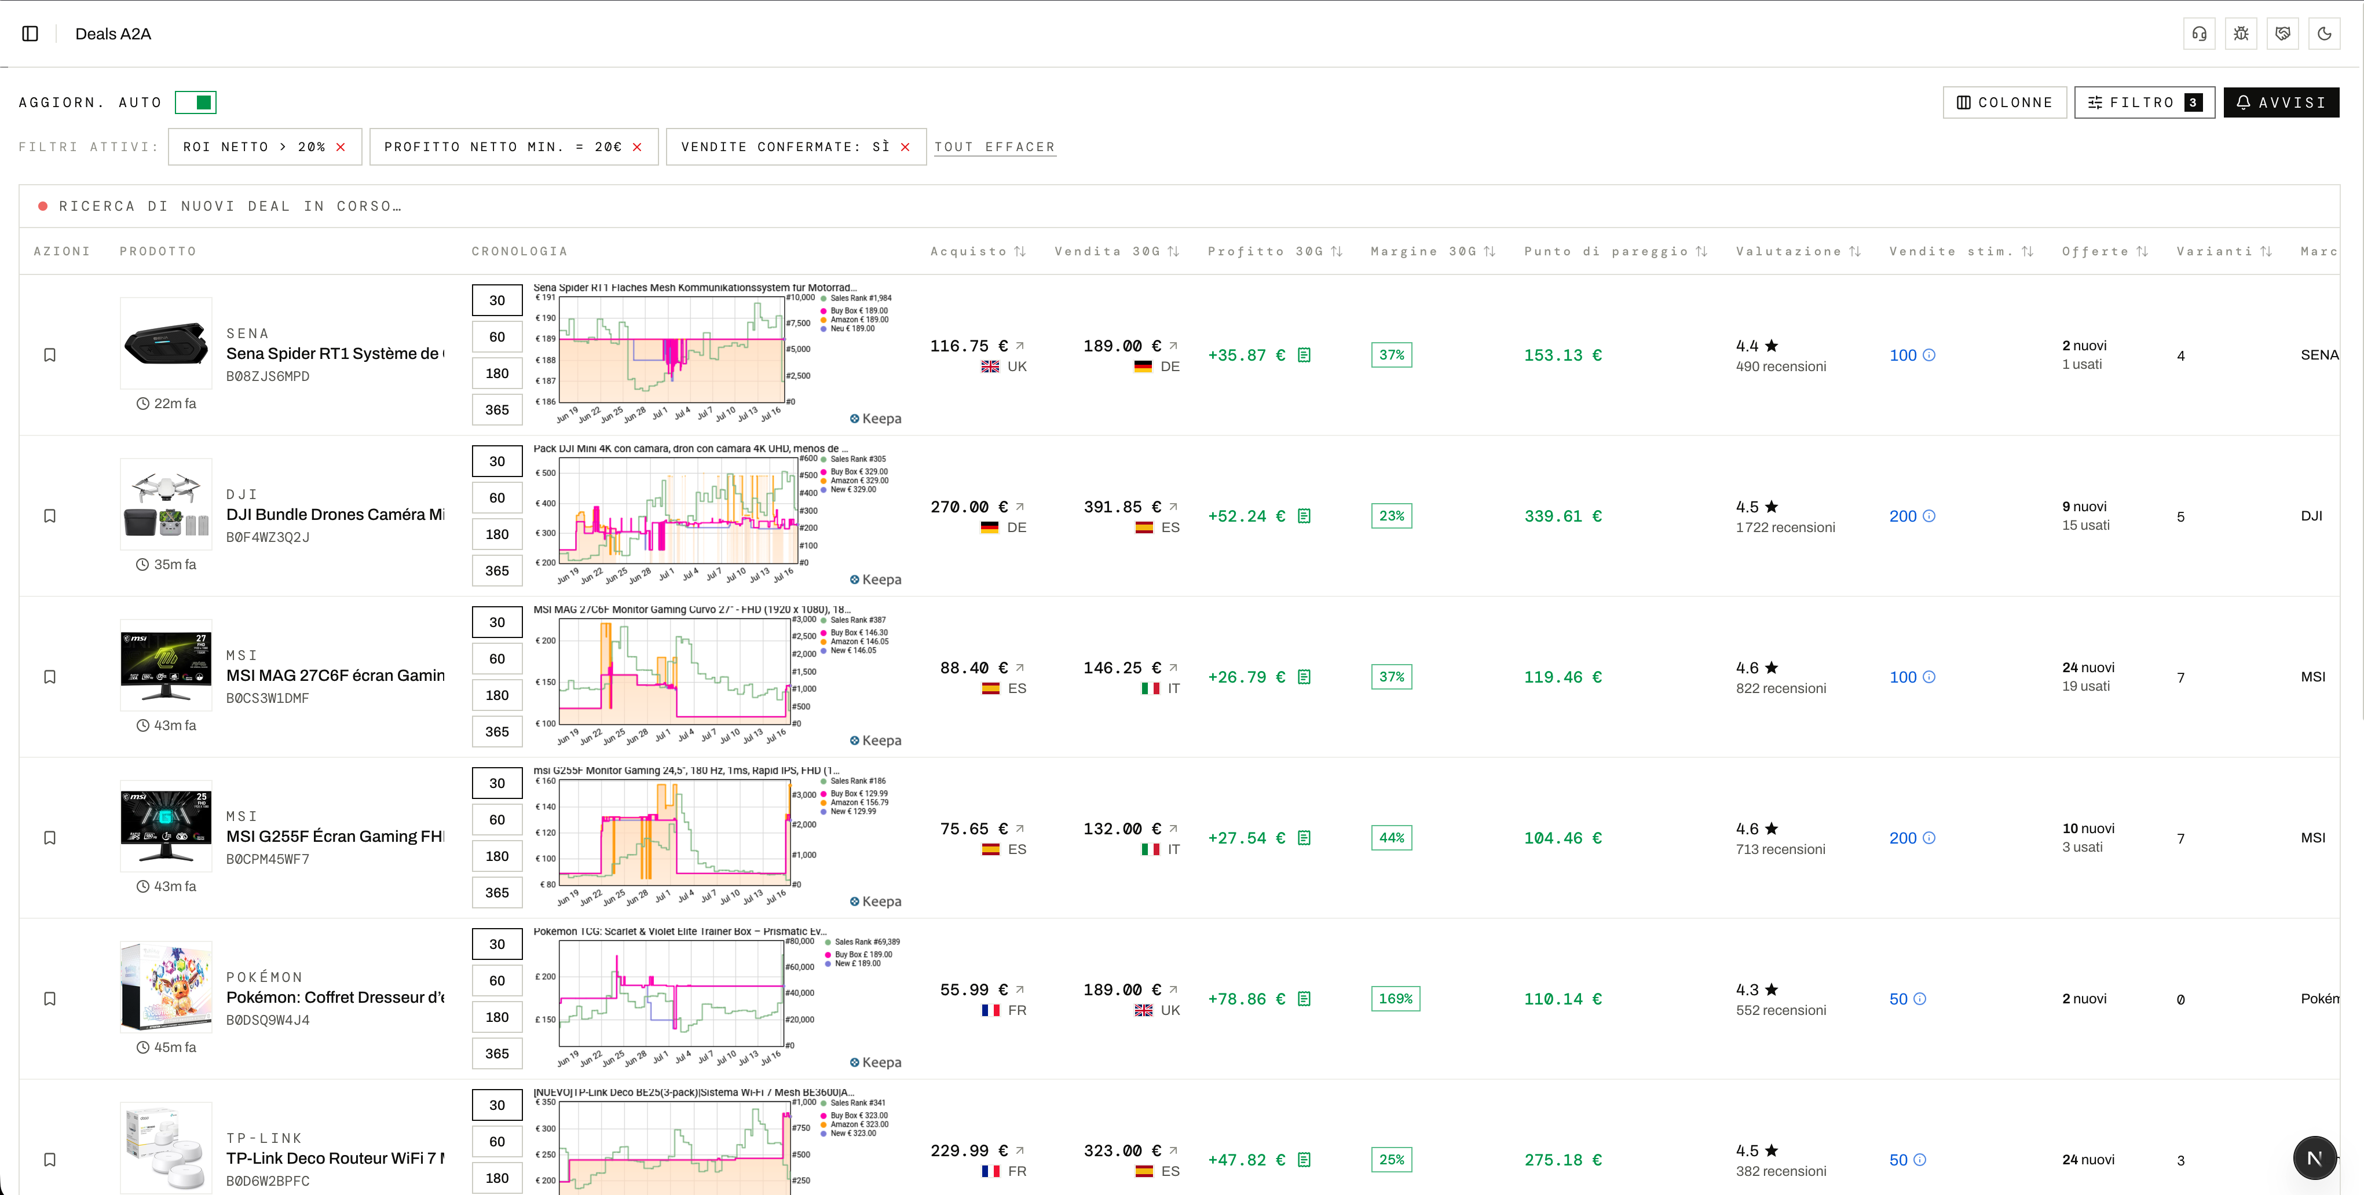The height and width of the screenshot is (1195, 2364).
Task: Switch to dark mode moon icon
Action: click(x=2325, y=34)
